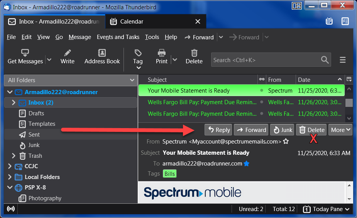Click Forward in the message header
357x218 pixels.
[x=251, y=130]
